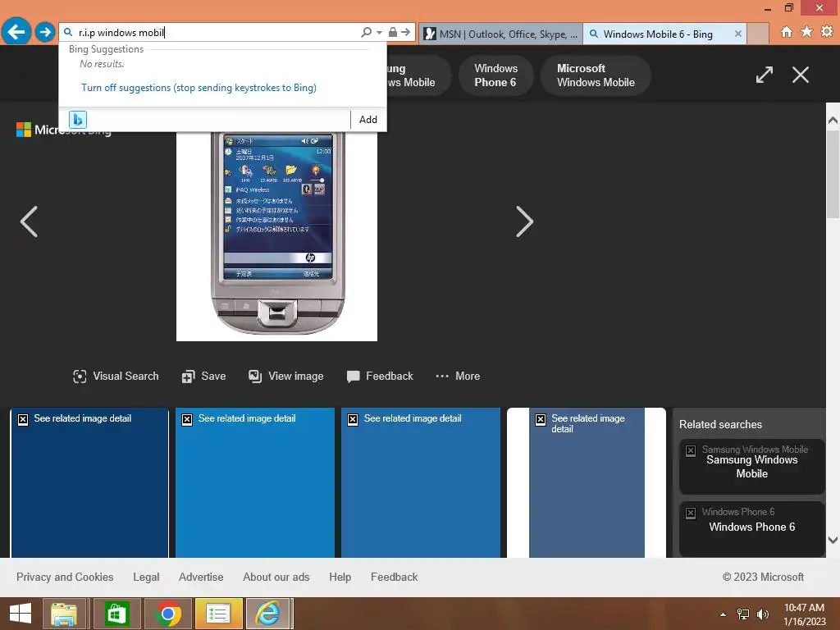Open the Home page icon
The height and width of the screenshot is (630, 840).
pyautogui.click(x=787, y=32)
